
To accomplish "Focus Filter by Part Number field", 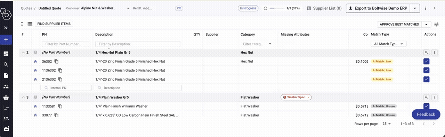I will pos(66,44).
